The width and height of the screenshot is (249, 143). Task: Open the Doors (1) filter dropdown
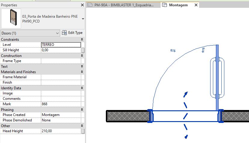click(30, 33)
